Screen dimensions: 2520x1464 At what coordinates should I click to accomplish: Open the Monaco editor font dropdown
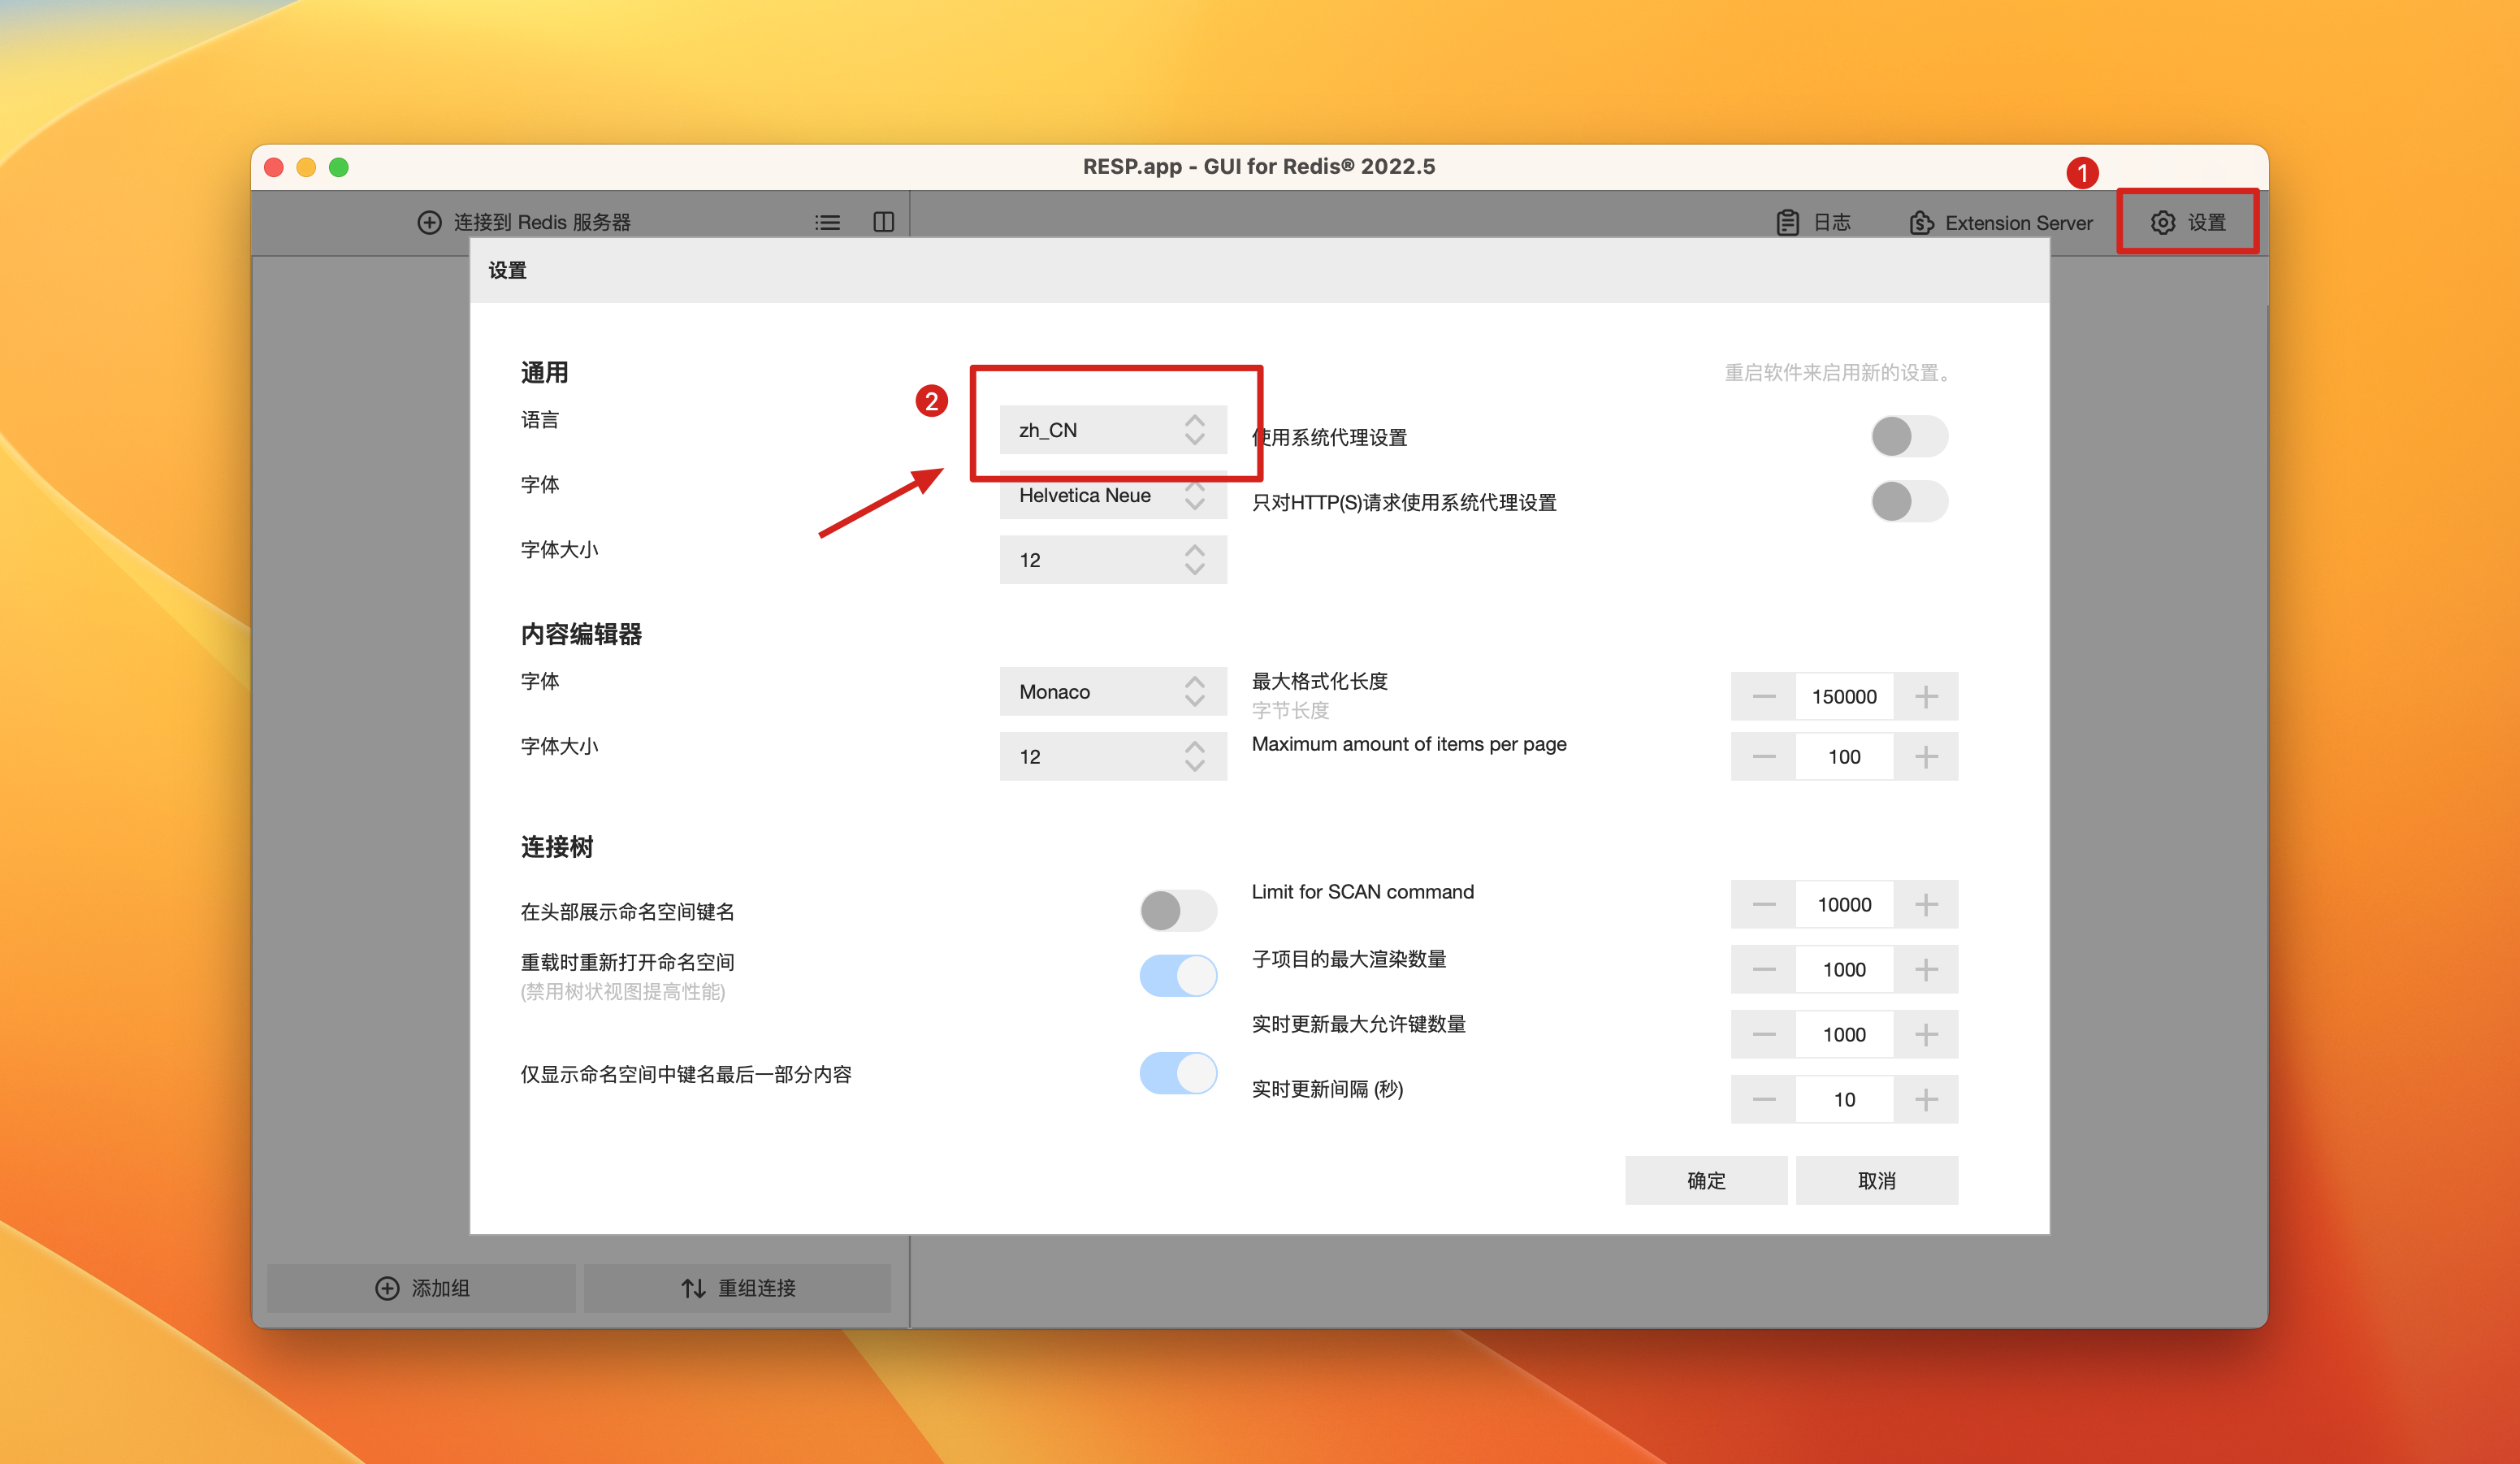point(1112,692)
